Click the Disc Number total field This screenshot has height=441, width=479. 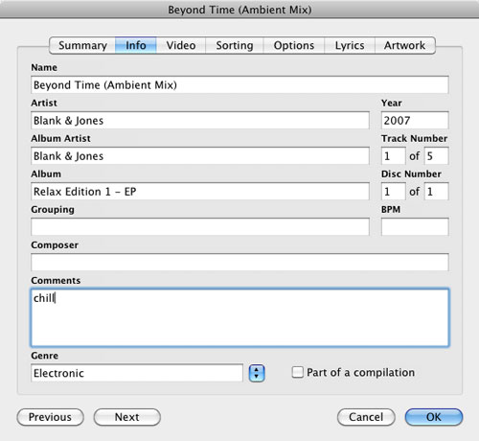(x=436, y=192)
